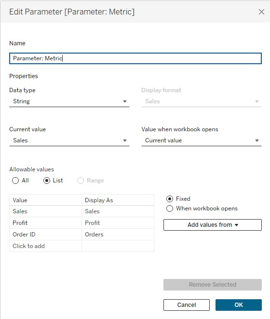Close the Edit Parameter dialog
Viewport: 270px width, 319px height.
coord(261,12)
